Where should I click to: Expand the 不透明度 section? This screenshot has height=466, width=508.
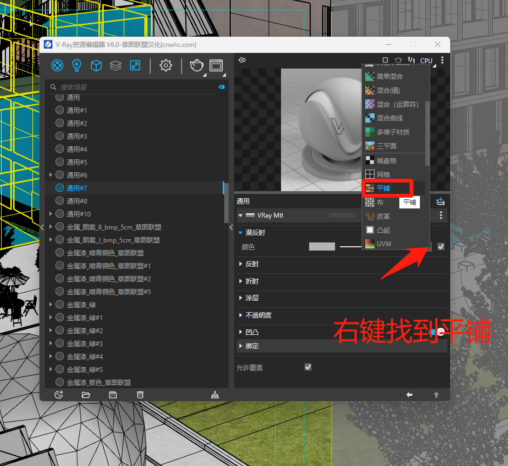[x=240, y=315]
